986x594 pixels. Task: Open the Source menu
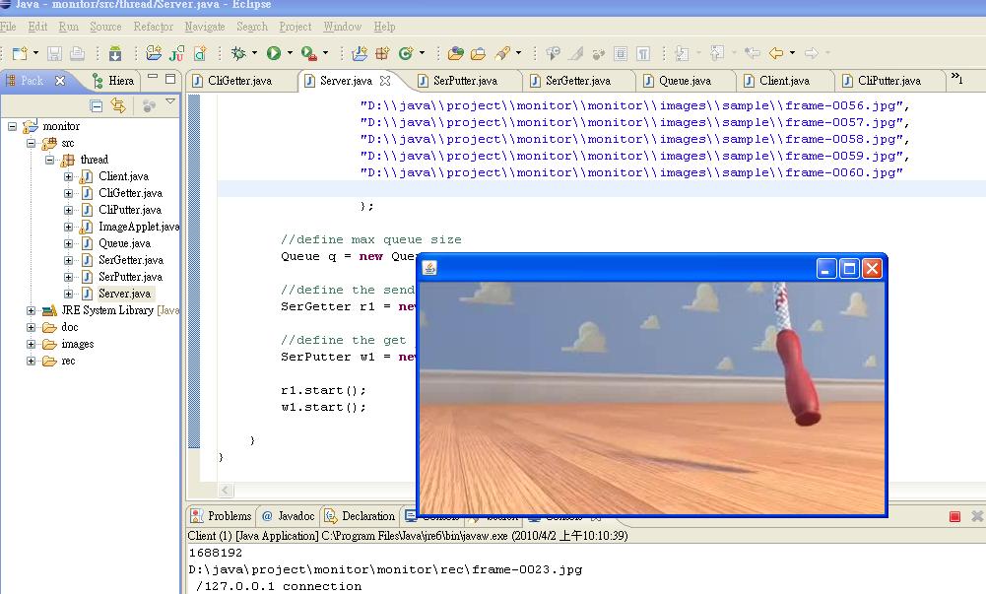click(x=105, y=27)
